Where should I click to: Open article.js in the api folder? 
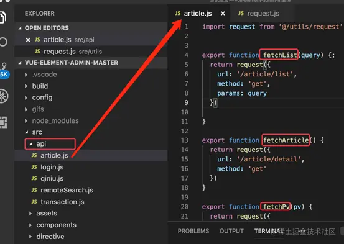(x=91, y=155)
